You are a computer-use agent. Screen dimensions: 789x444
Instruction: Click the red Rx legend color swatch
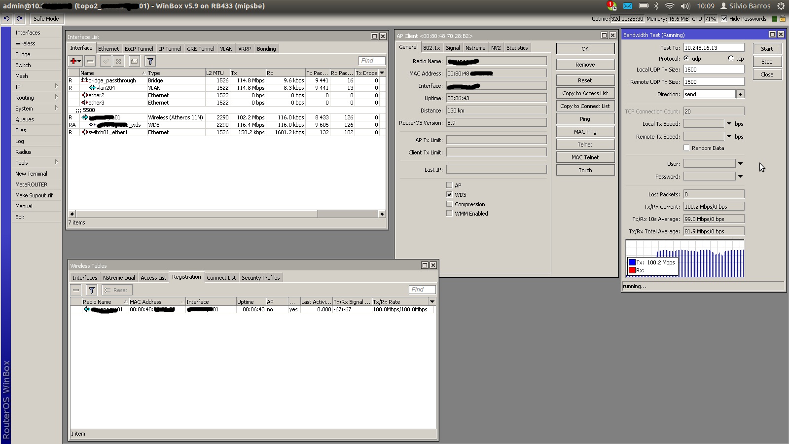632,270
